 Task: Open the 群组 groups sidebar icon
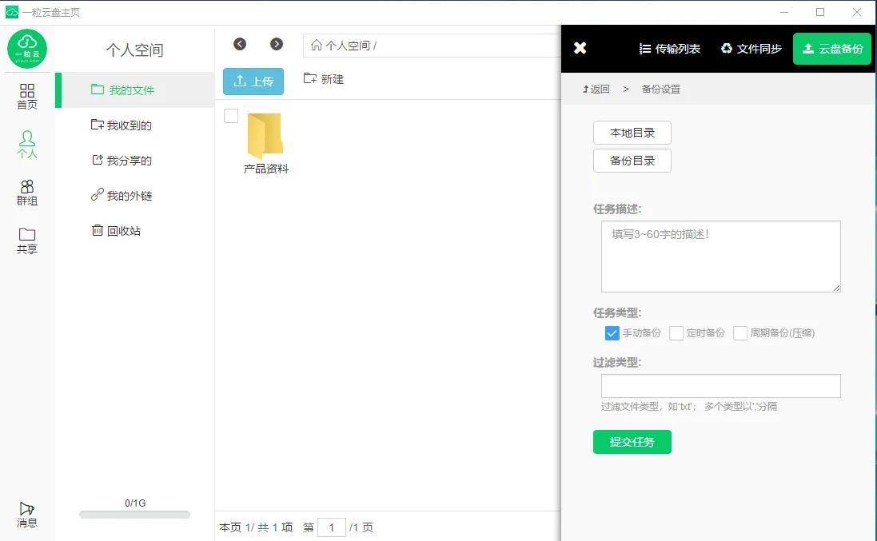click(27, 193)
